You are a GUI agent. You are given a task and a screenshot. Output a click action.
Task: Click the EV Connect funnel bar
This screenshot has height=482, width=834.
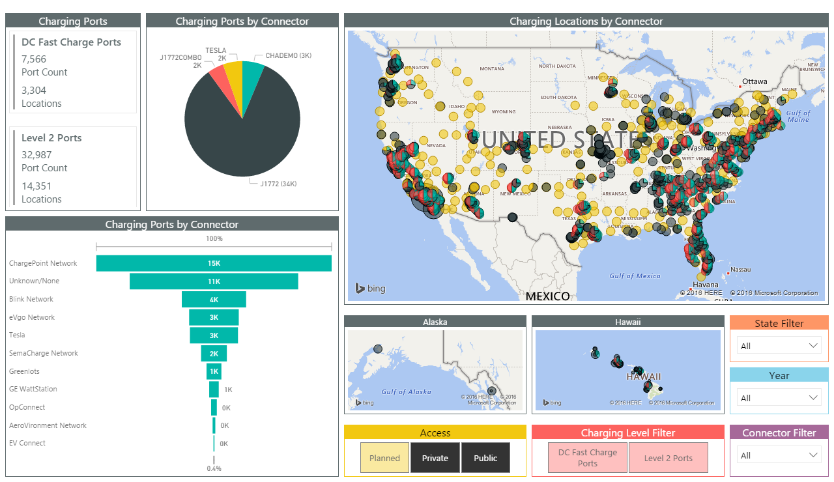pyautogui.click(x=214, y=443)
